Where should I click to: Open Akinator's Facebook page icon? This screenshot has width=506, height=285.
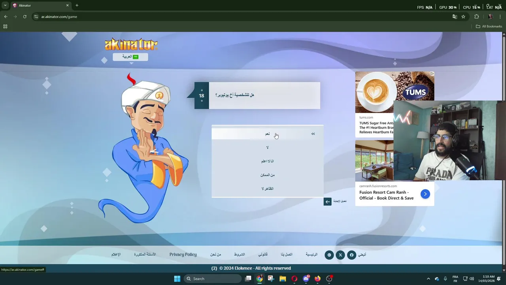click(x=351, y=255)
